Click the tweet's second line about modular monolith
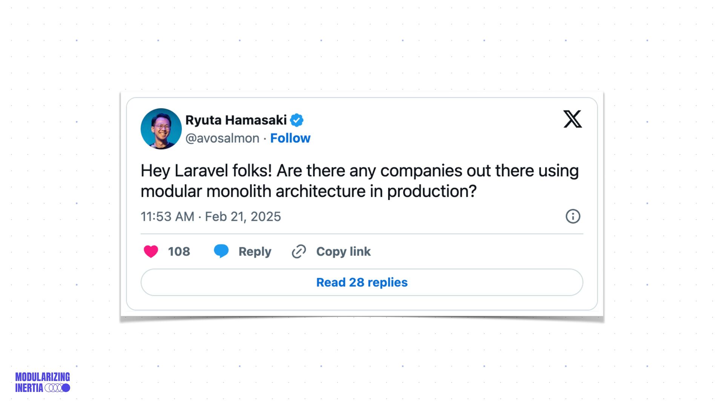This screenshot has height=407, width=724. tap(308, 191)
